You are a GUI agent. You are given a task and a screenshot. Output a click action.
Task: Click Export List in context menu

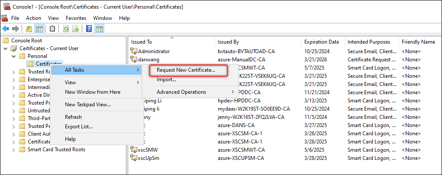78,127
